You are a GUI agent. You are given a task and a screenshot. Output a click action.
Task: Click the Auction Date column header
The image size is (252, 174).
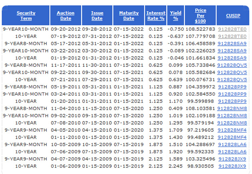point(66,16)
